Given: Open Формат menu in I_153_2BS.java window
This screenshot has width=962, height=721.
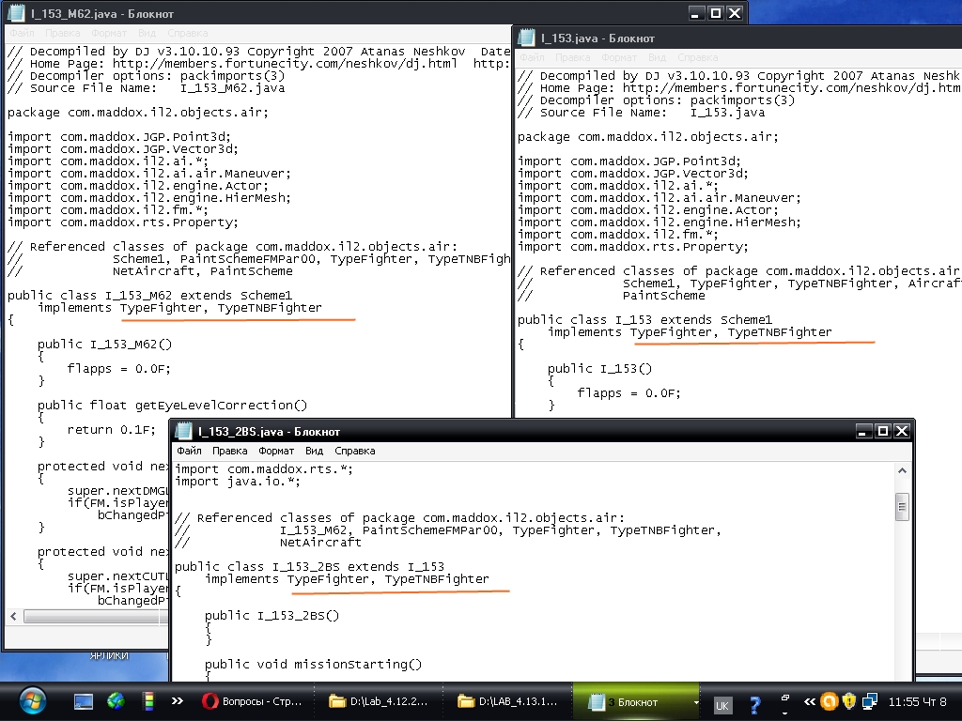Looking at the screenshot, I should (x=275, y=451).
